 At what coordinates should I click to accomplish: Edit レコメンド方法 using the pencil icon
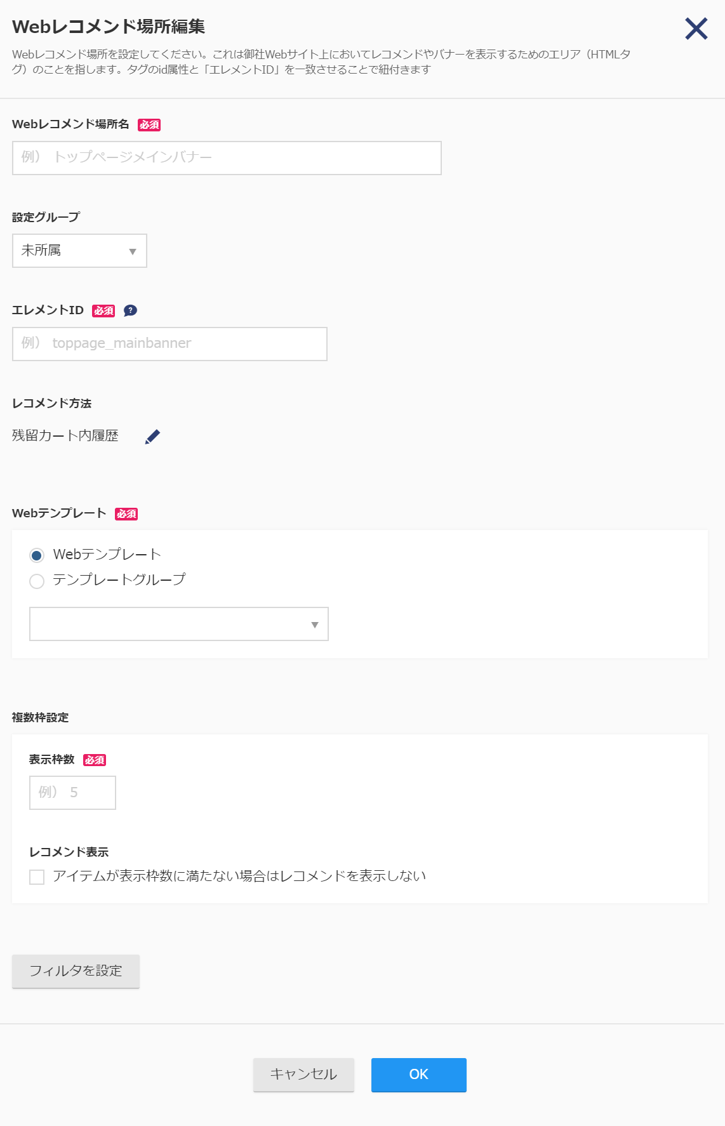pos(152,437)
